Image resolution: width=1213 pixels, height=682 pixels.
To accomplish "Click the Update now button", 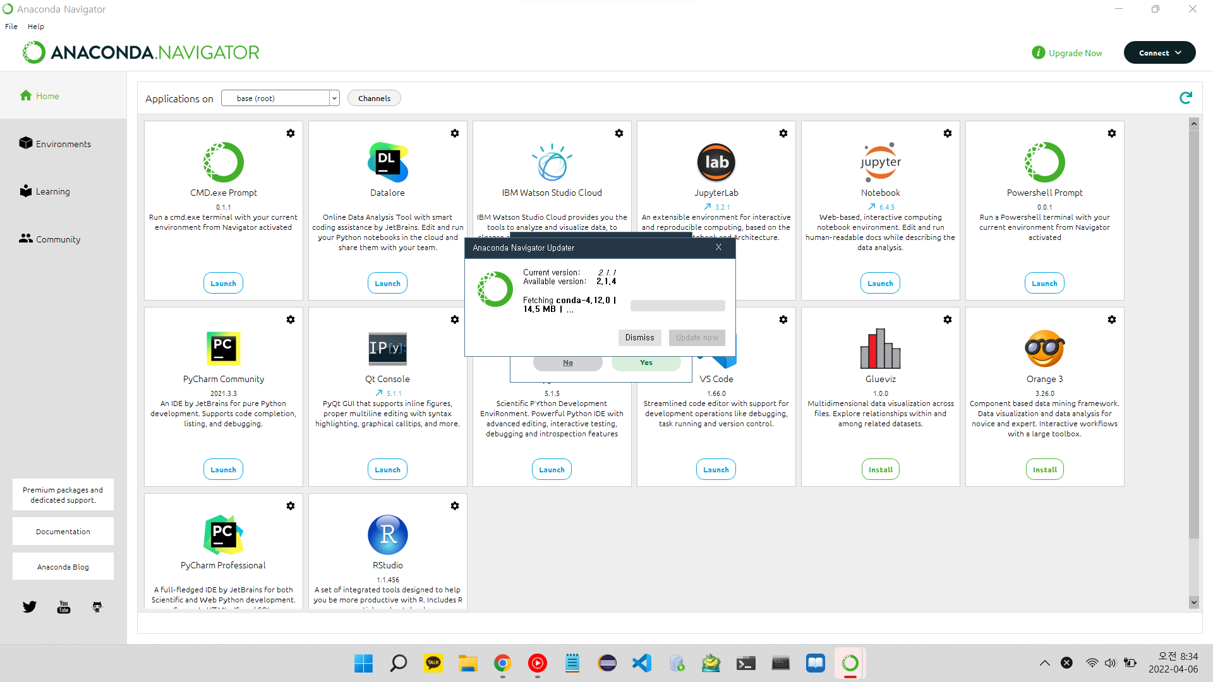I will click(697, 337).
